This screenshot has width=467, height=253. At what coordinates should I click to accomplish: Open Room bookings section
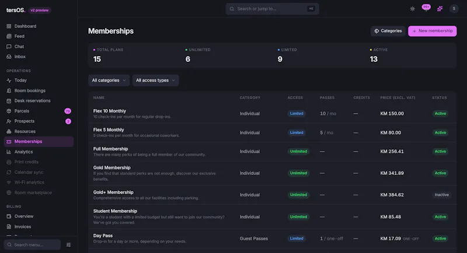(39, 90)
